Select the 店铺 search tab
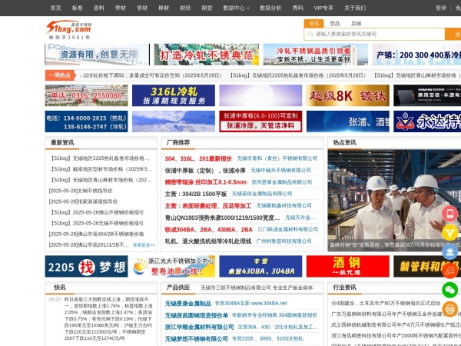The width and height of the screenshot is (461, 346). point(356,24)
